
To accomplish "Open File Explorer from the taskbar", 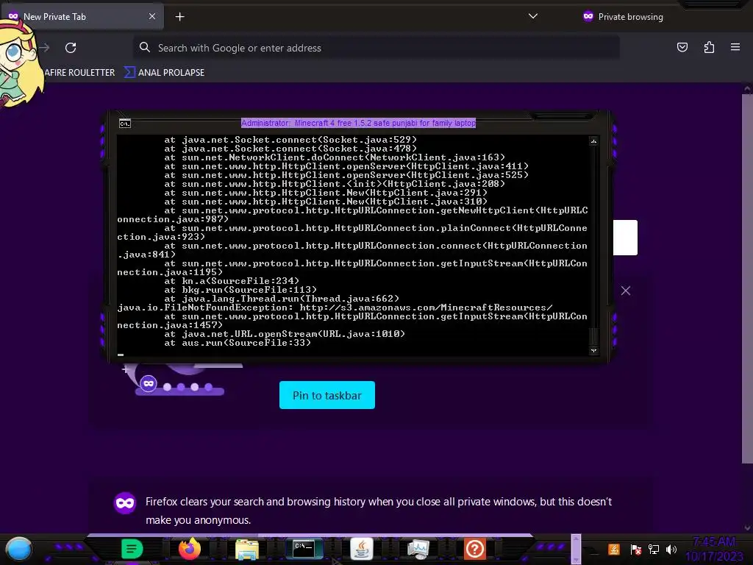I will point(247,549).
